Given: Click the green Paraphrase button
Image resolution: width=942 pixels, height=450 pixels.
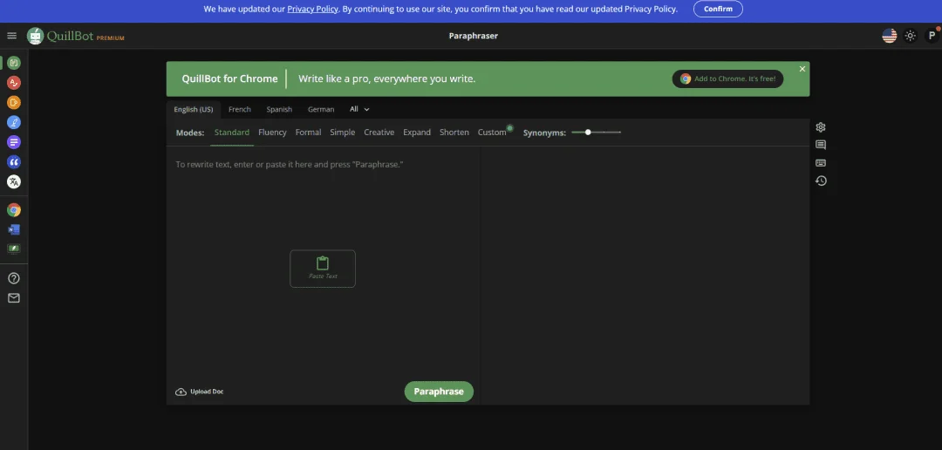Looking at the screenshot, I should (439, 392).
